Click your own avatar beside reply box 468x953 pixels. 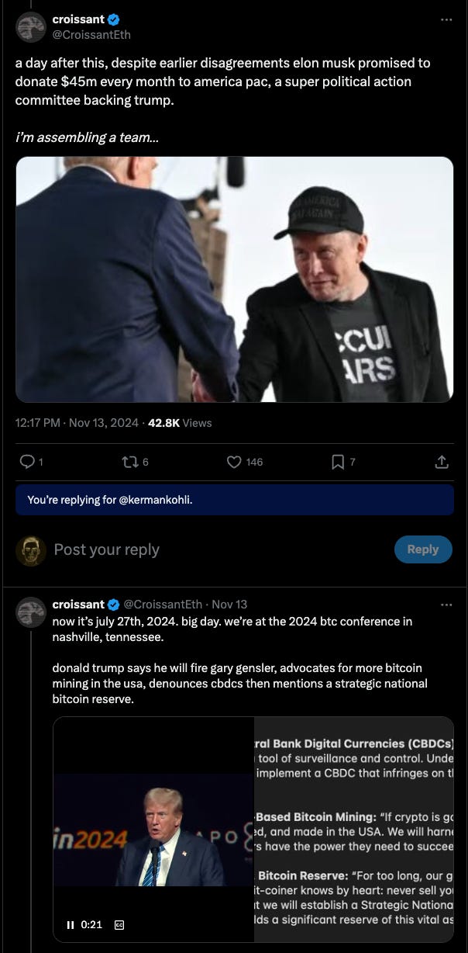tap(31, 550)
